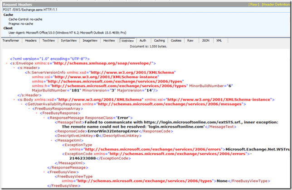Switch to the Cookies tab
292x190 pixels.
(177, 40)
